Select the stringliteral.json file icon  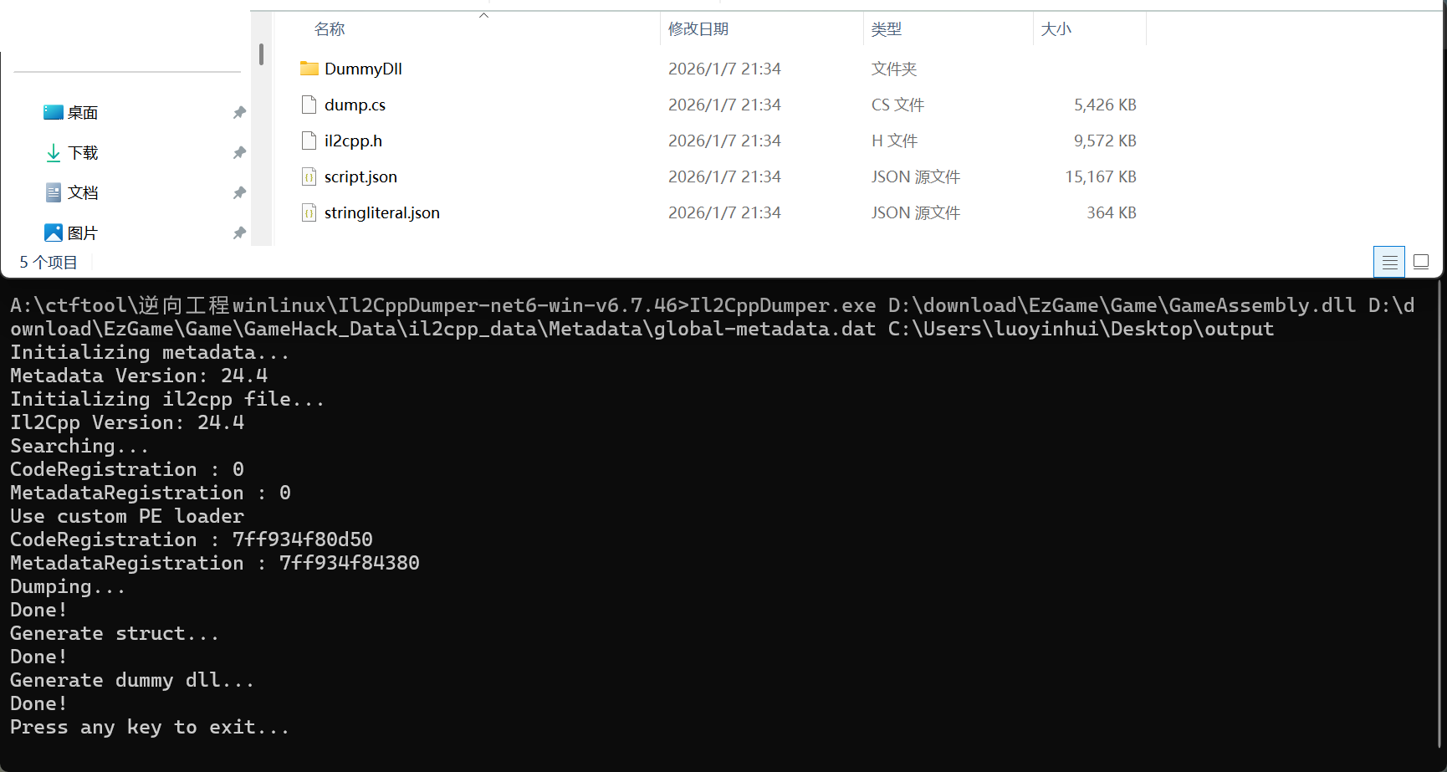tap(309, 212)
